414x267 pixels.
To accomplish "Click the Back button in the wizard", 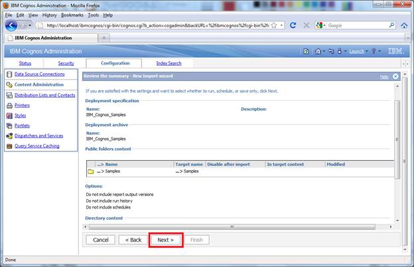I will 133,240.
